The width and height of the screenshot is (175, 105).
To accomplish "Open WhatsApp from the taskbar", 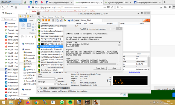I will point(62,102).
